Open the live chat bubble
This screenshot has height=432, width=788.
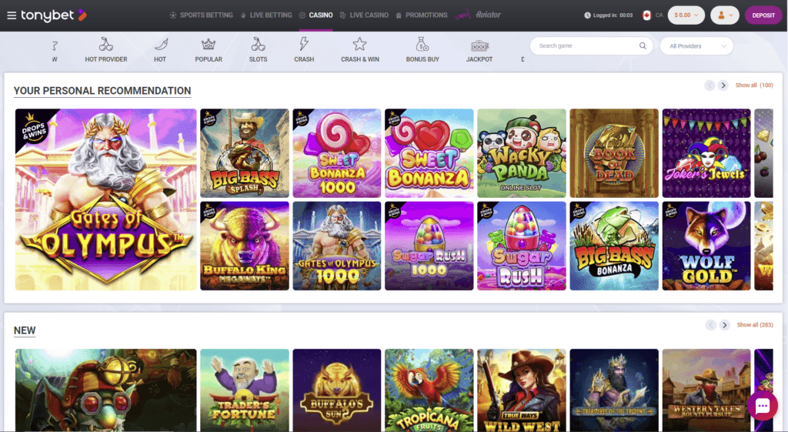pos(763,405)
